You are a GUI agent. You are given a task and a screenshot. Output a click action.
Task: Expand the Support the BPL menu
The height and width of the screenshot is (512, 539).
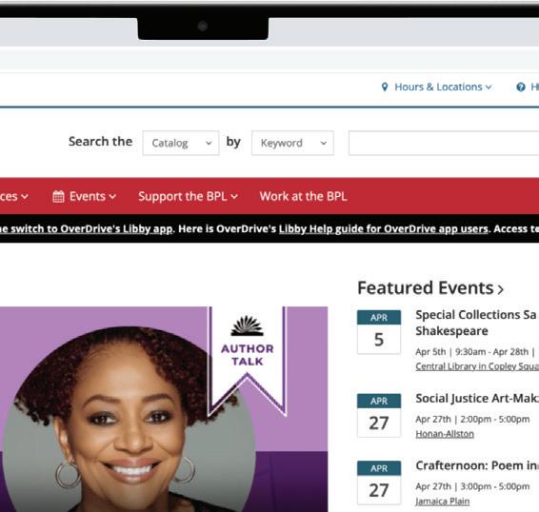point(188,197)
